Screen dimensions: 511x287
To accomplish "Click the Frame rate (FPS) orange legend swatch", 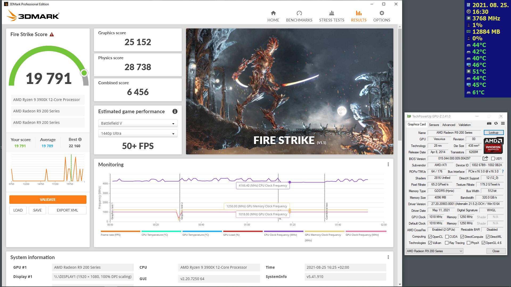I will click(120, 231).
